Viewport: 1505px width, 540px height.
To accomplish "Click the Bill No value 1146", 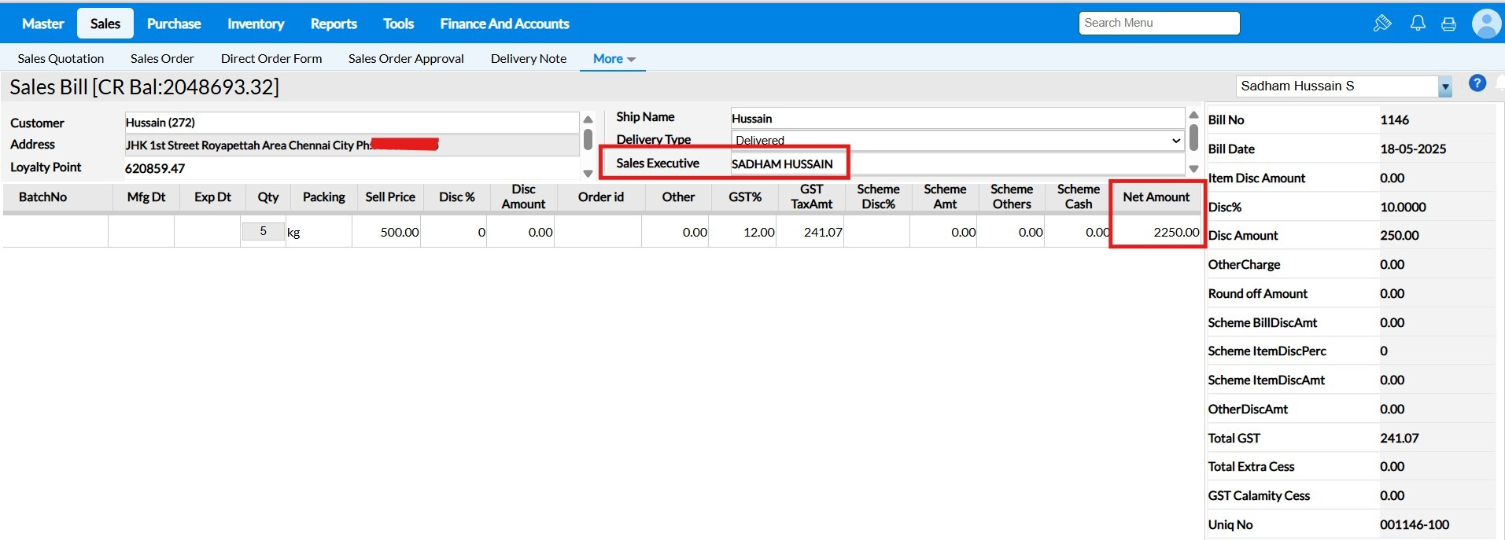I will pos(1394,119).
